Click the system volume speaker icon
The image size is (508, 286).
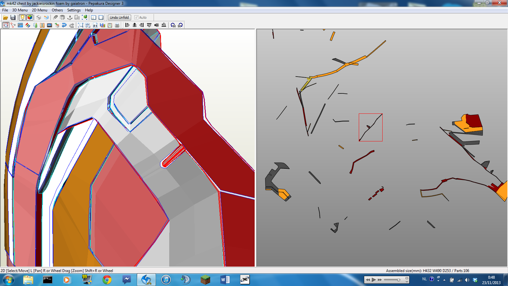coord(467,280)
